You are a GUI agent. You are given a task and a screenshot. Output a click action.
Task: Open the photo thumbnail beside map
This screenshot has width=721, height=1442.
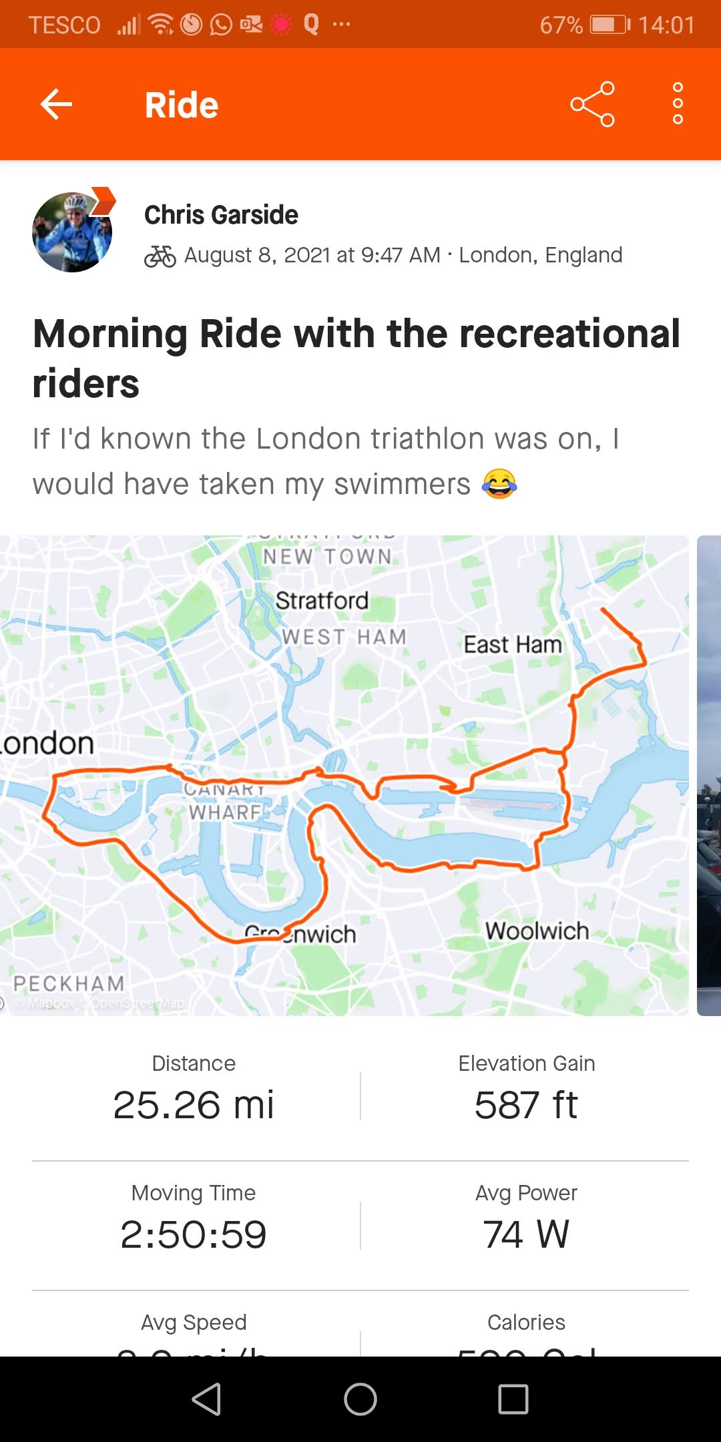tap(709, 776)
